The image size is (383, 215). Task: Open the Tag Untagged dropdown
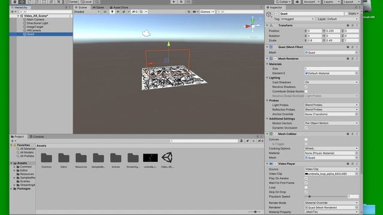[x=297, y=19]
